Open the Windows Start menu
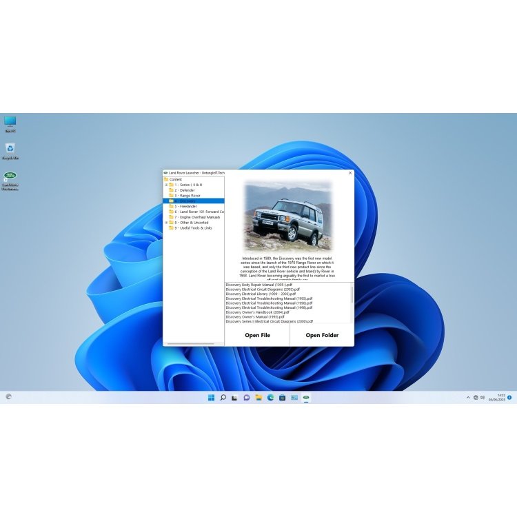The height and width of the screenshot is (517, 517). [x=212, y=397]
